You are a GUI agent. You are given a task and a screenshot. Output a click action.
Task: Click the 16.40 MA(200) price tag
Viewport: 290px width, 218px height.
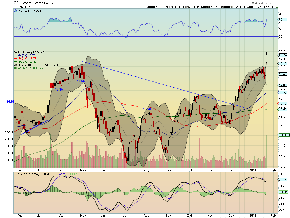(x=283, y=110)
